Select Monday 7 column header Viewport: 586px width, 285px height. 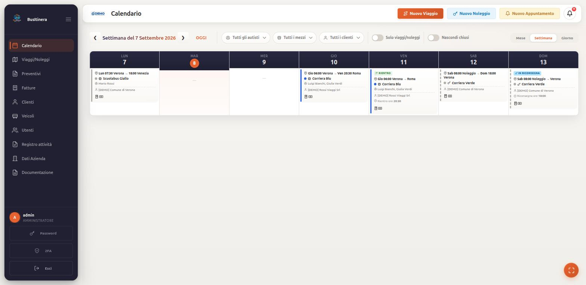click(x=124, y=60)
